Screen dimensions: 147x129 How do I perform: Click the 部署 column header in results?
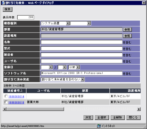point(85,91)
